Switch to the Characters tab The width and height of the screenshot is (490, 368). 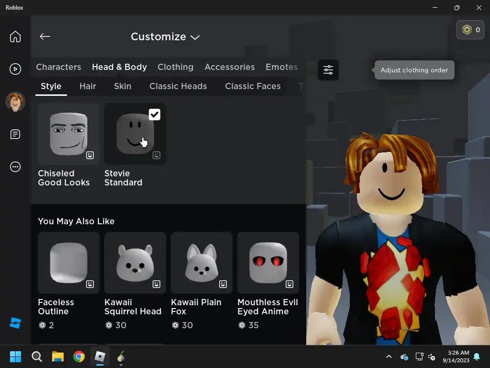(58, 67)
